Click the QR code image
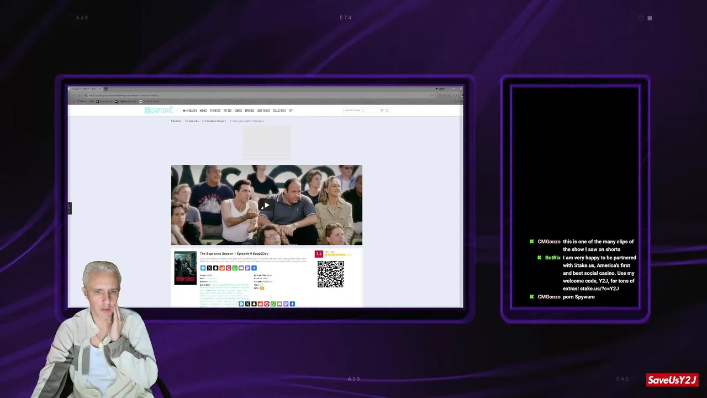Viewport: 707px width, 398px height. pyautogui.click(x=331, y=274)
